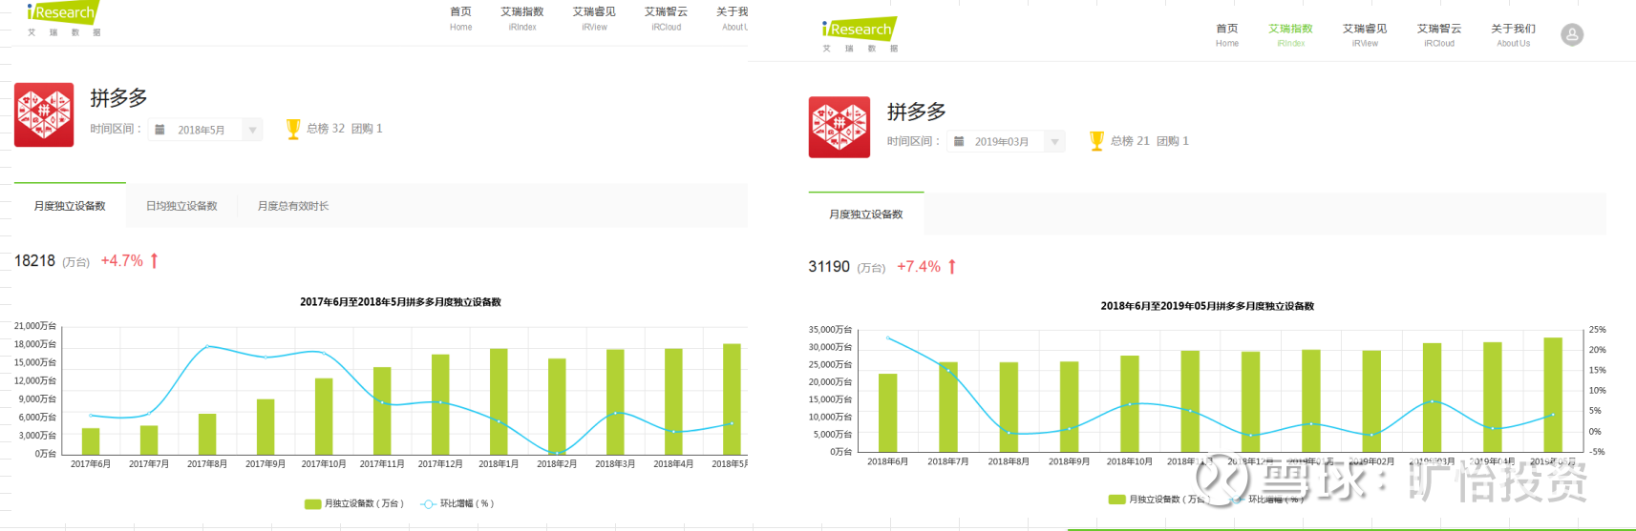
Task: Toggle 月独立设备数（万台） legend in left chart
Action: (354, 503)
